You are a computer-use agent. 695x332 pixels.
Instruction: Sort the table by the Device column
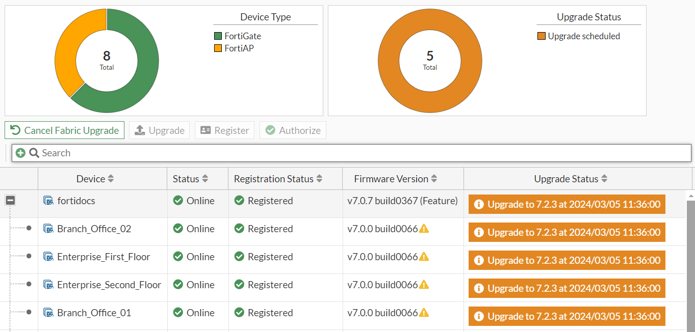(111, 179)
